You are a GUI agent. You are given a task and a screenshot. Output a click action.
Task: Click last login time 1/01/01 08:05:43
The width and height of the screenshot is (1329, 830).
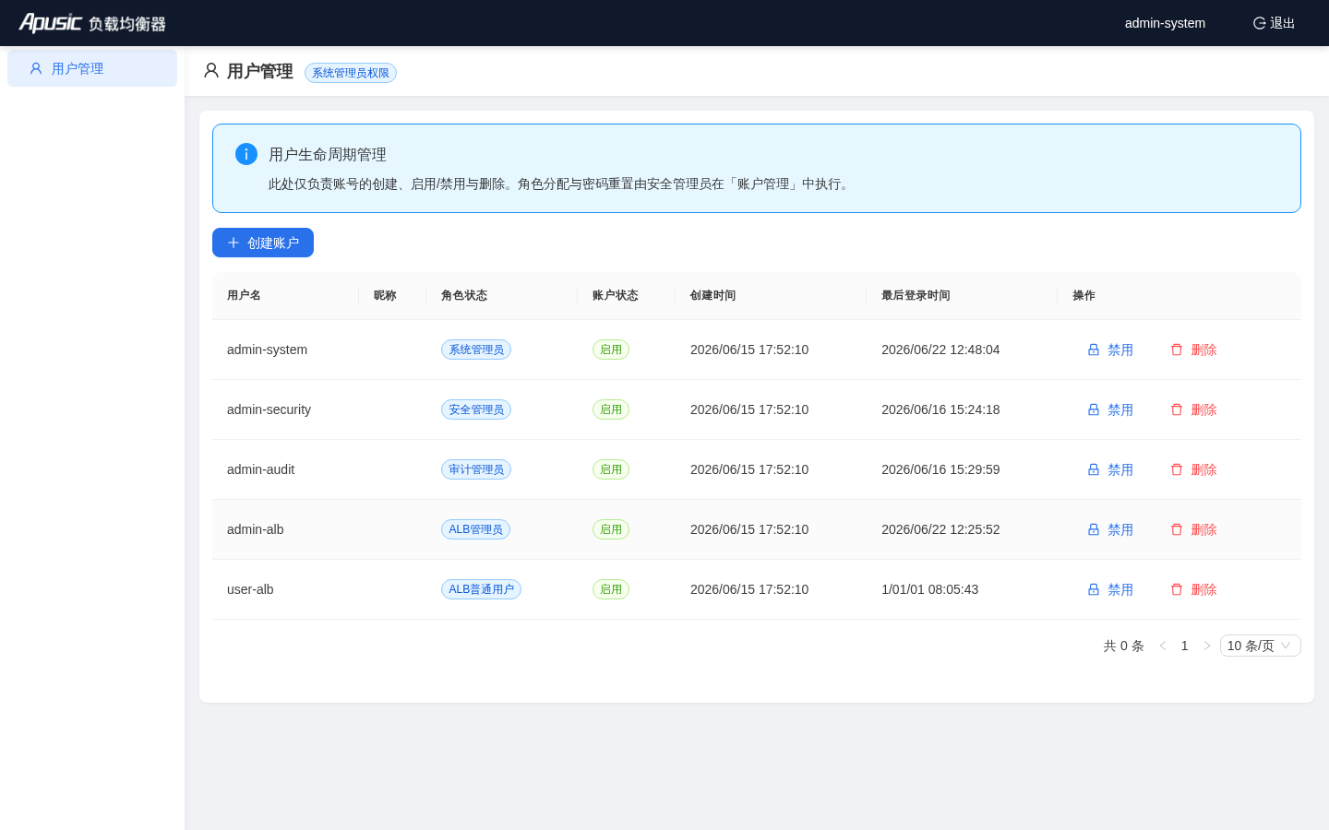tap(929, 589)
